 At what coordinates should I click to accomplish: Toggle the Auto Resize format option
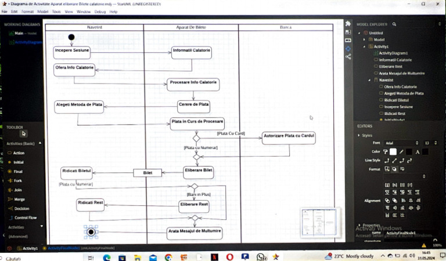coord(387,169)
